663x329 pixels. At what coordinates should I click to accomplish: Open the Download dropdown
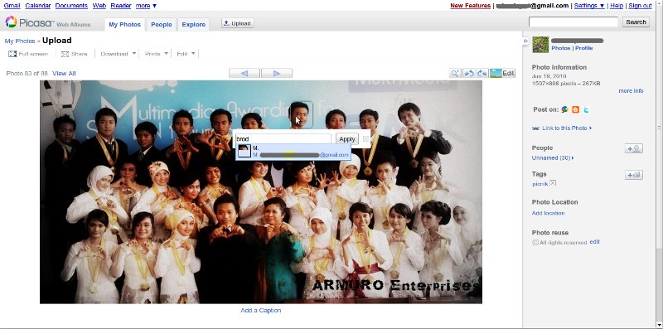click(x=119, y=54)
